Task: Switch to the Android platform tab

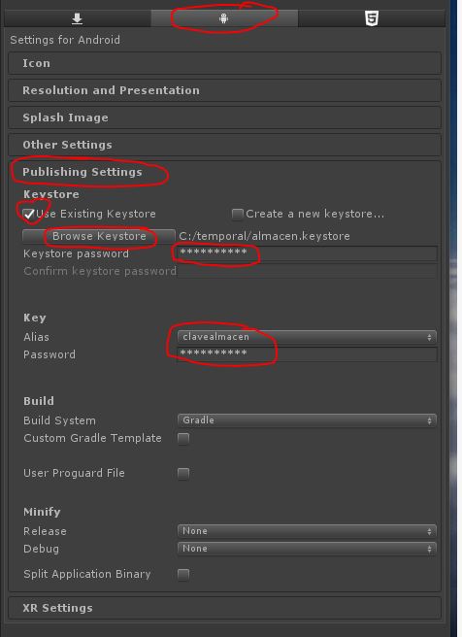Action: tap(224, 18)
